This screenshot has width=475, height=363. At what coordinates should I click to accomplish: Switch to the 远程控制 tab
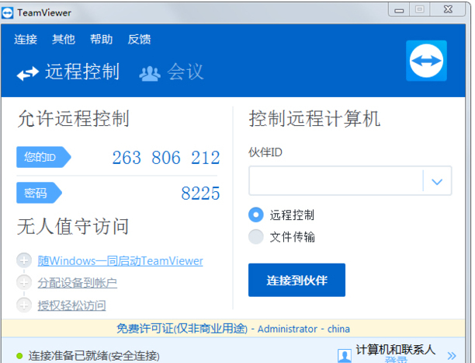68,72
